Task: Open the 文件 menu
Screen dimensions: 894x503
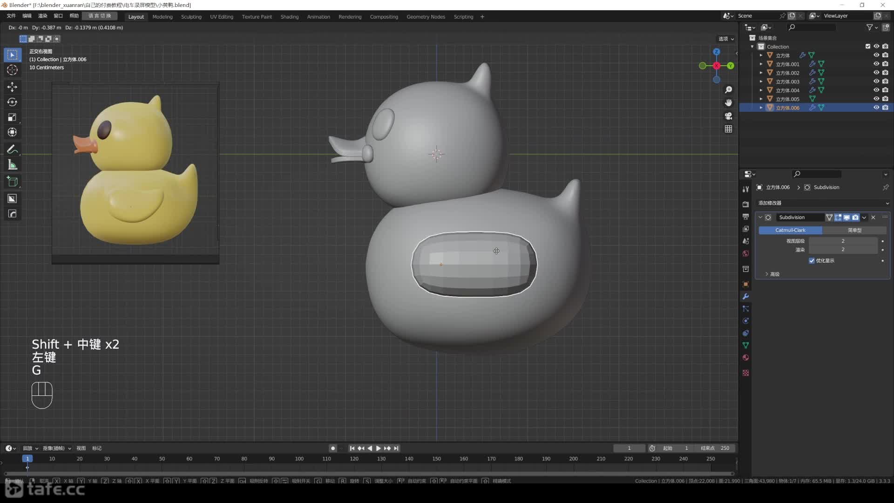Action: 11,16
